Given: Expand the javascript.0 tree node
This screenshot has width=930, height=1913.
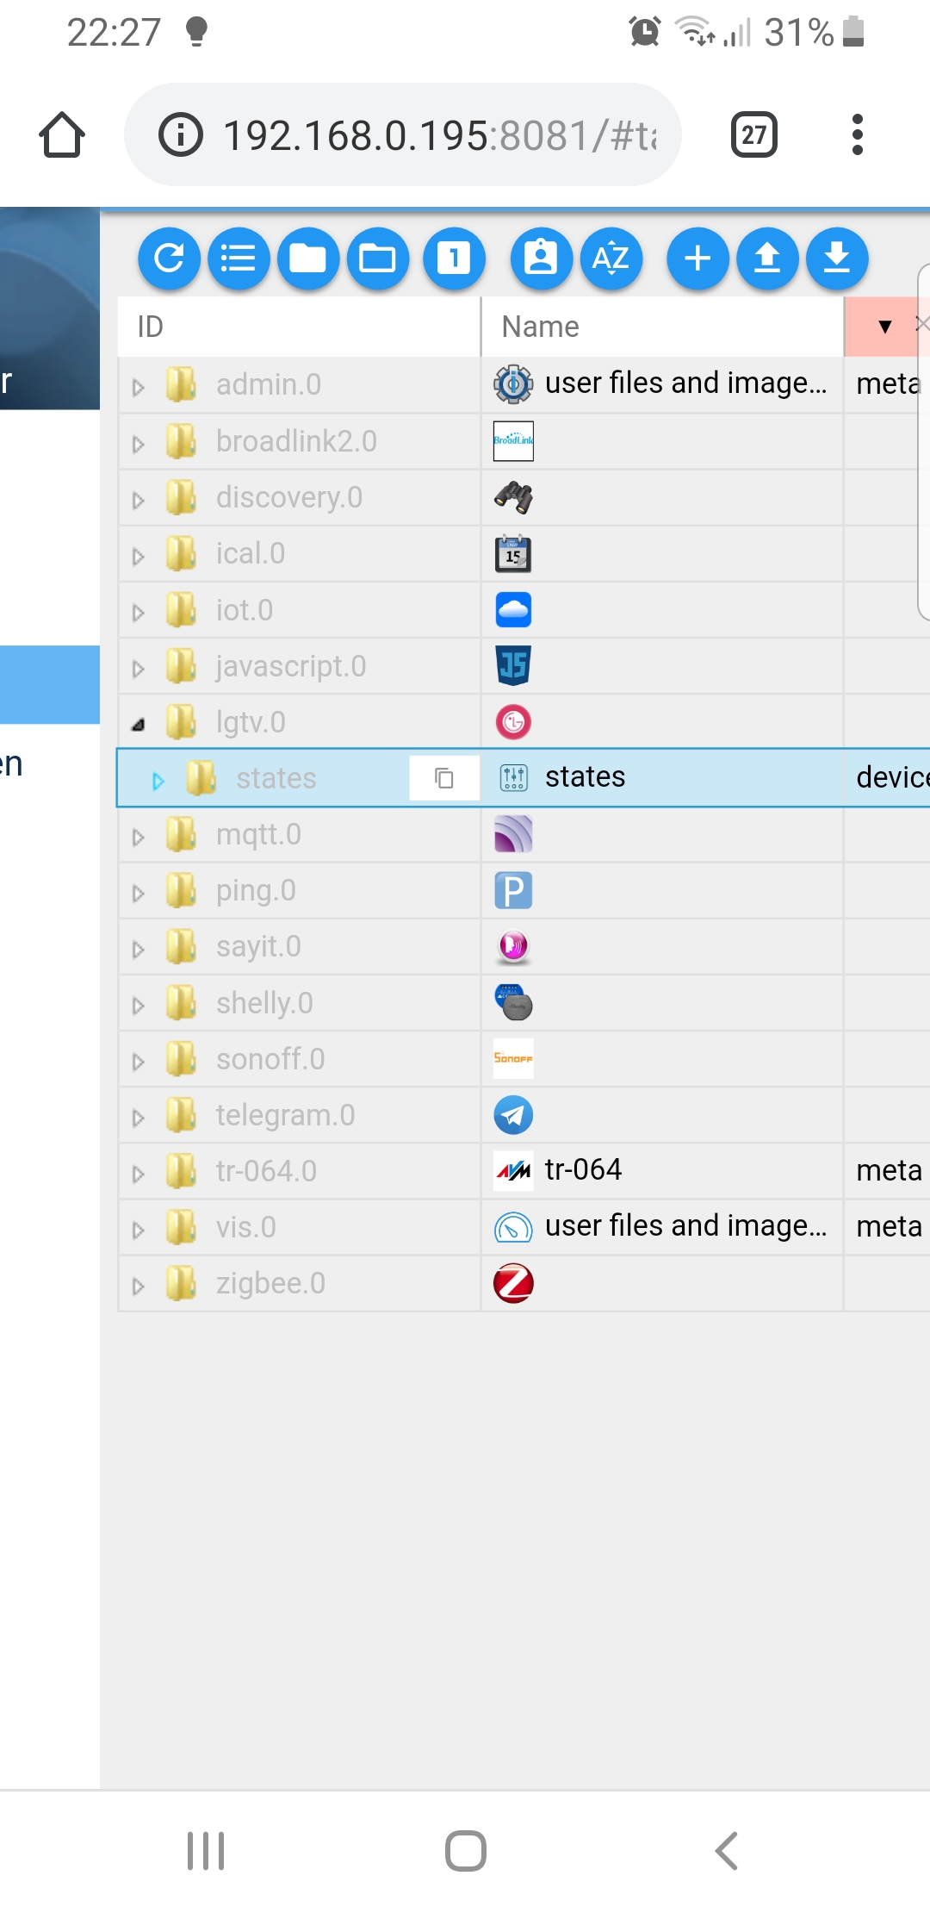Looking at the screenshot, I should (138, 668).
